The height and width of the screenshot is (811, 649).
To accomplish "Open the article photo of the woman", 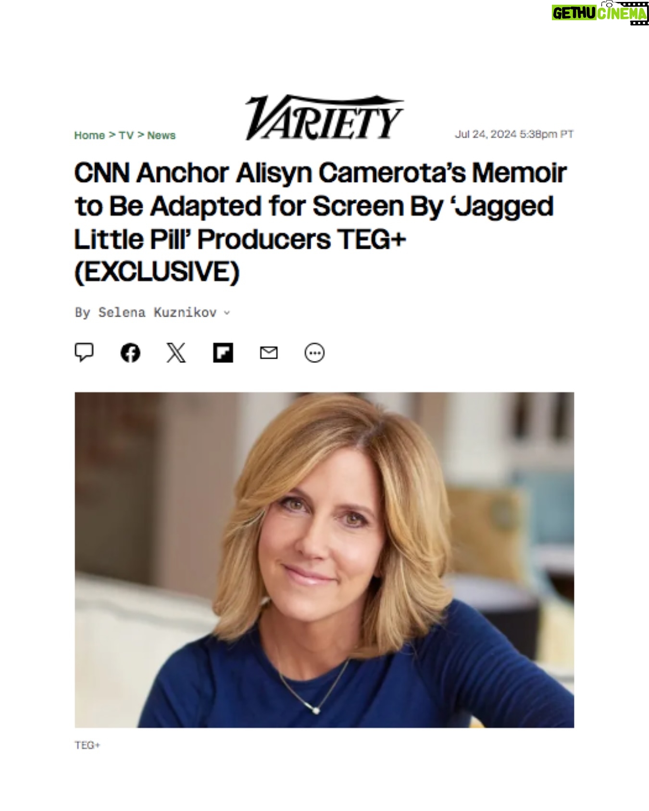I will 324,560.
